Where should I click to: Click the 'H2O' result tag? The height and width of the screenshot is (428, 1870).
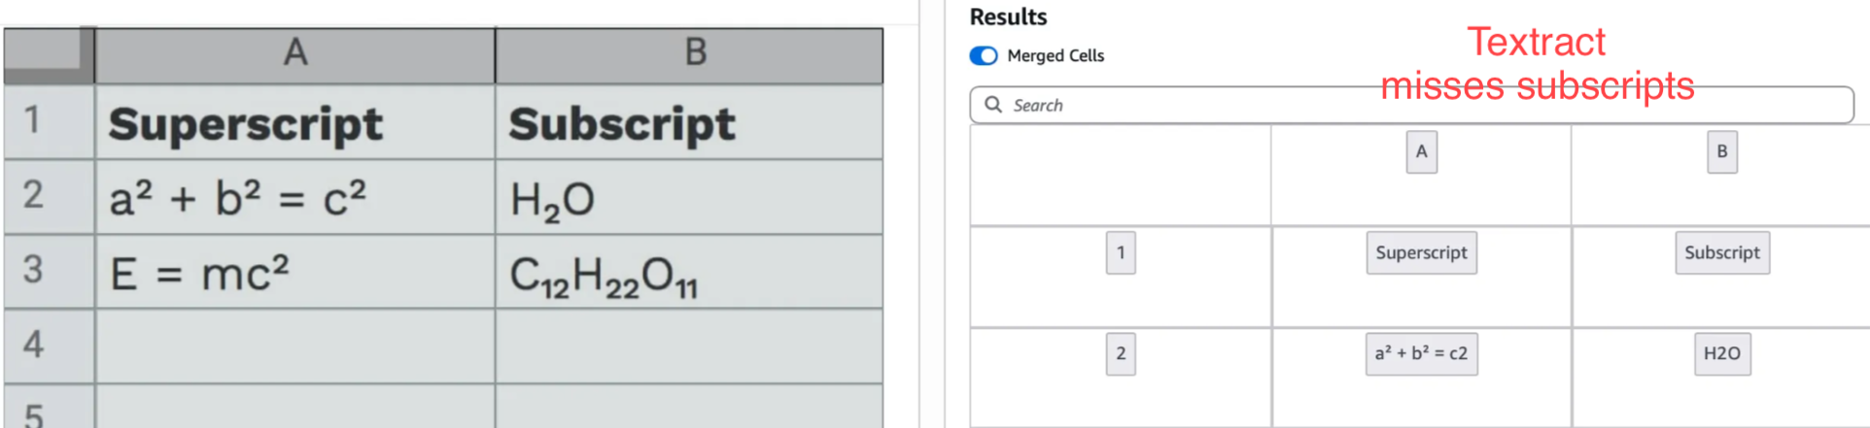[x=1721, y=354]
